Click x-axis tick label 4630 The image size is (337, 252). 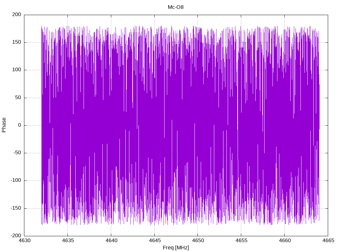(x=24, y=241)
